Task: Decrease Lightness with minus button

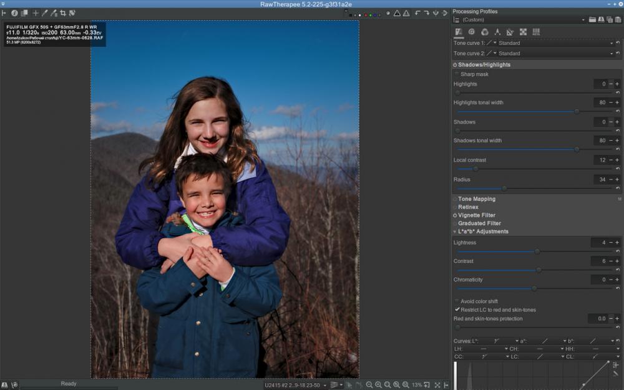Action: pyautogui.click(x=611, y=242)
